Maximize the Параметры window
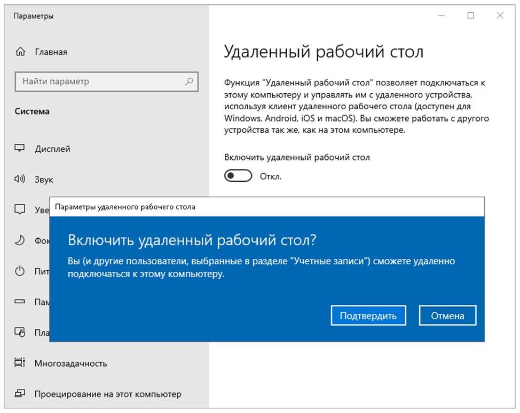Image resolution: width=520 pixels, height=413 pixels. click(470, 16)
